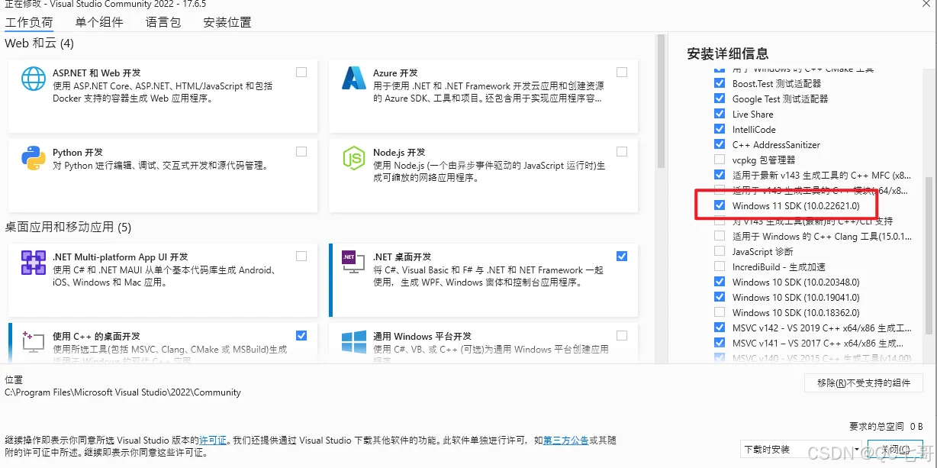
Task: Click the Web 和云 (4) section heading
Action: click(40, 44)
